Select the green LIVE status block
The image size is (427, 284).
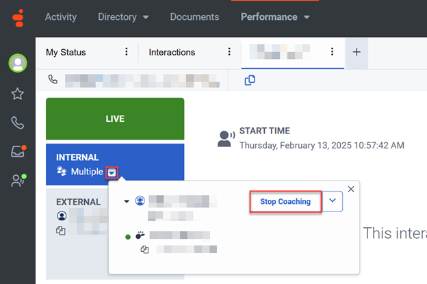click(x=115, y=119)
